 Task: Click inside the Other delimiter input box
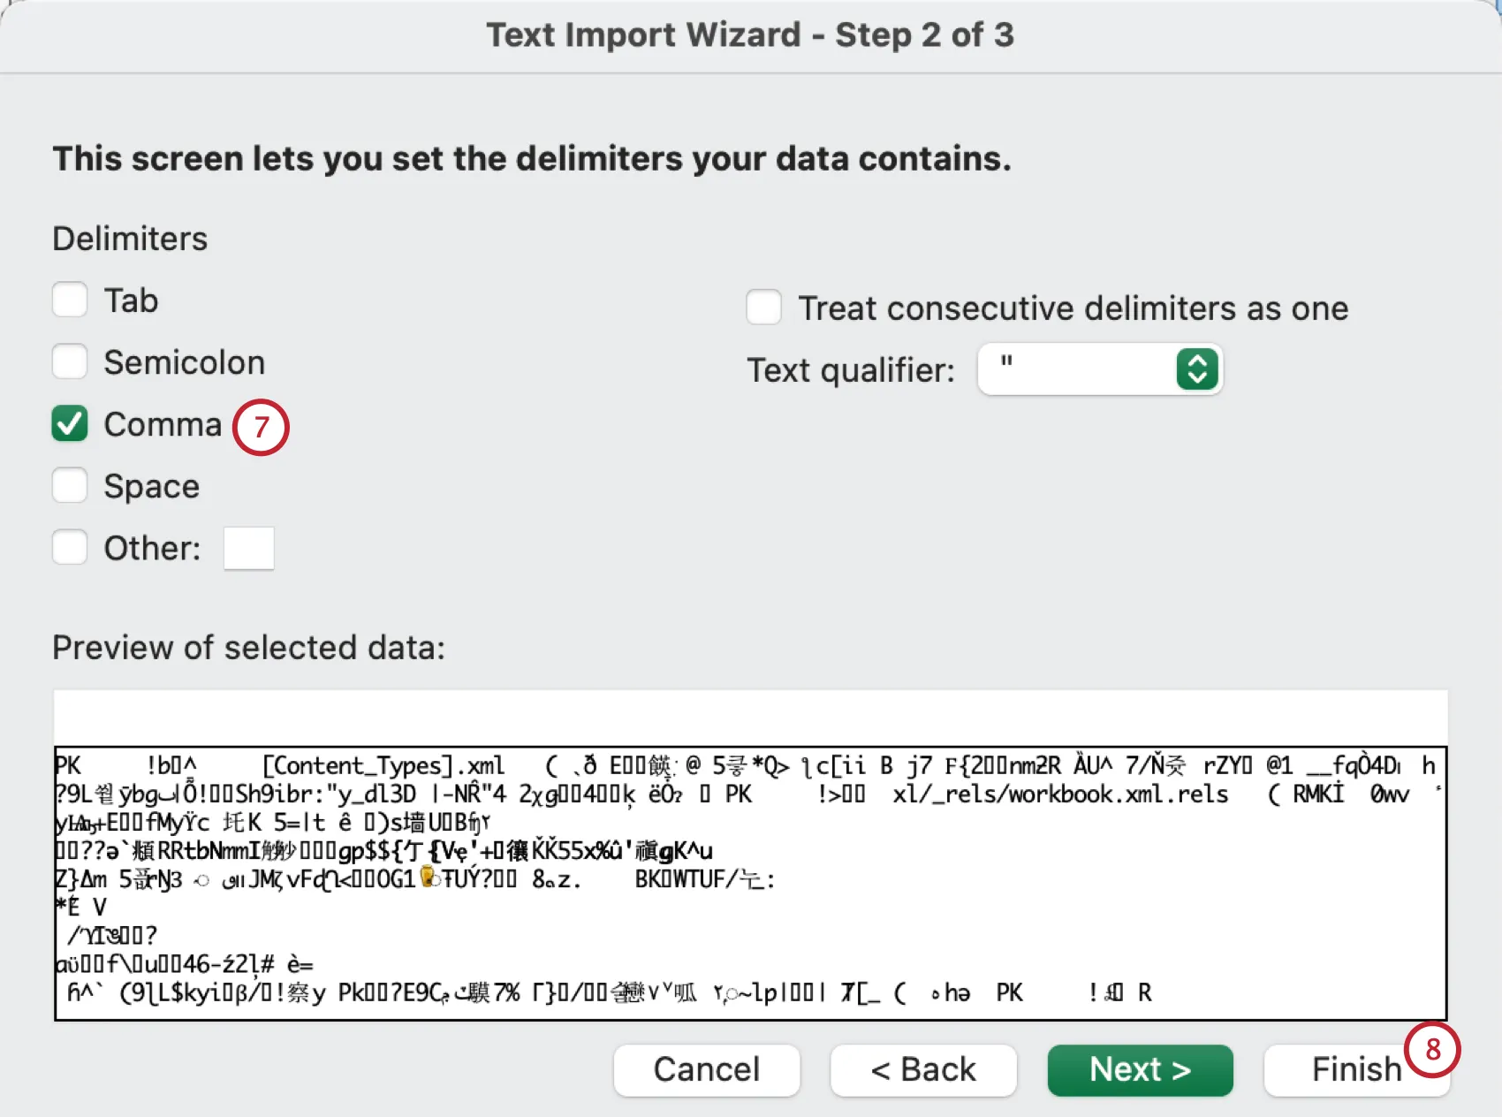tap(248, 547)
